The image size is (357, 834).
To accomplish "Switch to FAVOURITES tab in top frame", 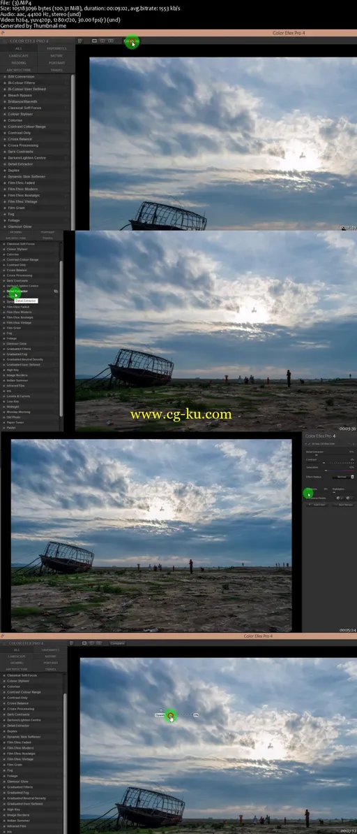I will [x=56, y=48].
